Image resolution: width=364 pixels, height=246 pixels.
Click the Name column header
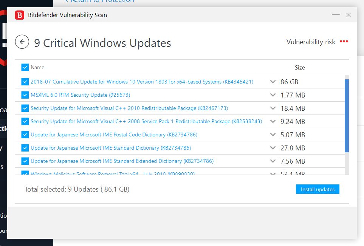(37, 67)
